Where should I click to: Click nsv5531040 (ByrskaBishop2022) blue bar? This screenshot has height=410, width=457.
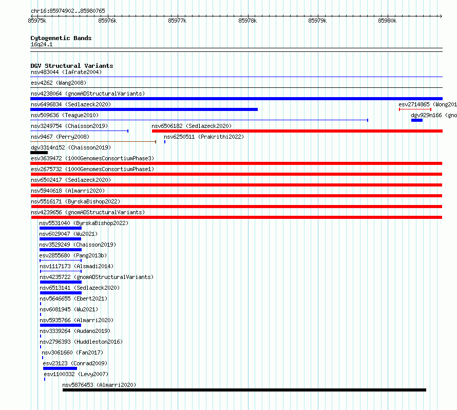tap(61, 228)
